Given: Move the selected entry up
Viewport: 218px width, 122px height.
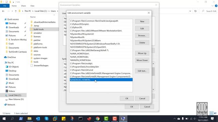Looking at the screenshot, I should 142,53.
